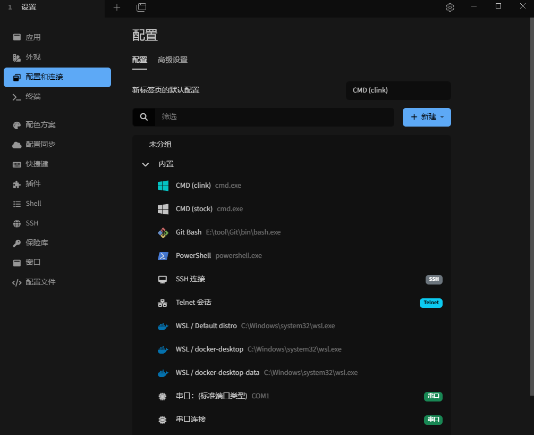
Task: Open settings via the gear icon
Action: [450, 7]
